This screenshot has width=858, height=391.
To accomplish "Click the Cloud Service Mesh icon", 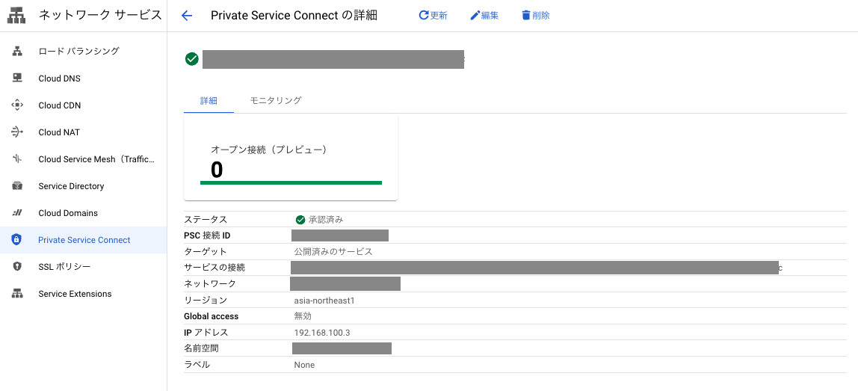I will [x=17, y=158].
